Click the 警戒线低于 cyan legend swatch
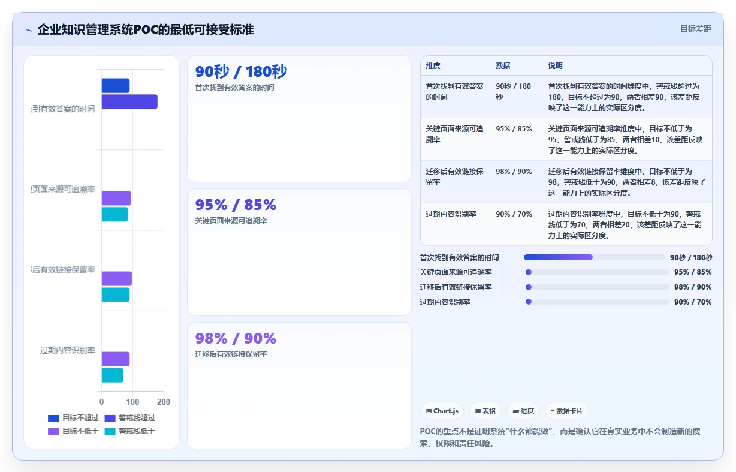Viewport: 736px width, 472px height. point(110,431)
